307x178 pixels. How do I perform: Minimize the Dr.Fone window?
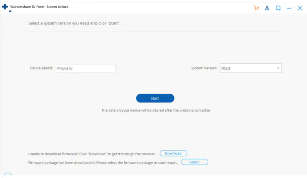pos(289,8)
